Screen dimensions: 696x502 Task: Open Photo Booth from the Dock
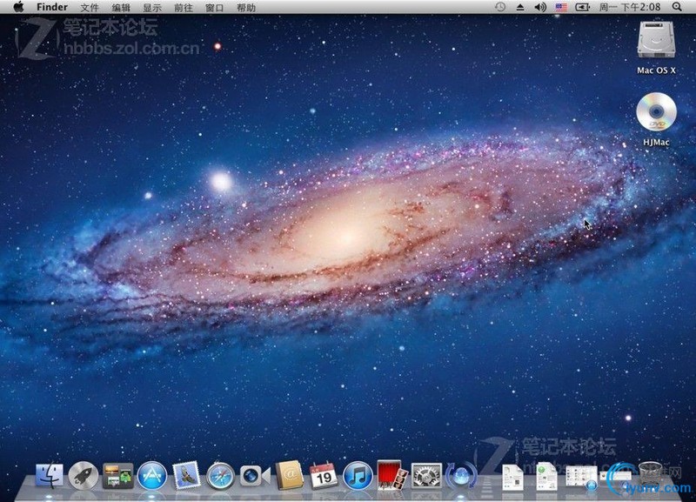[392, 475]
